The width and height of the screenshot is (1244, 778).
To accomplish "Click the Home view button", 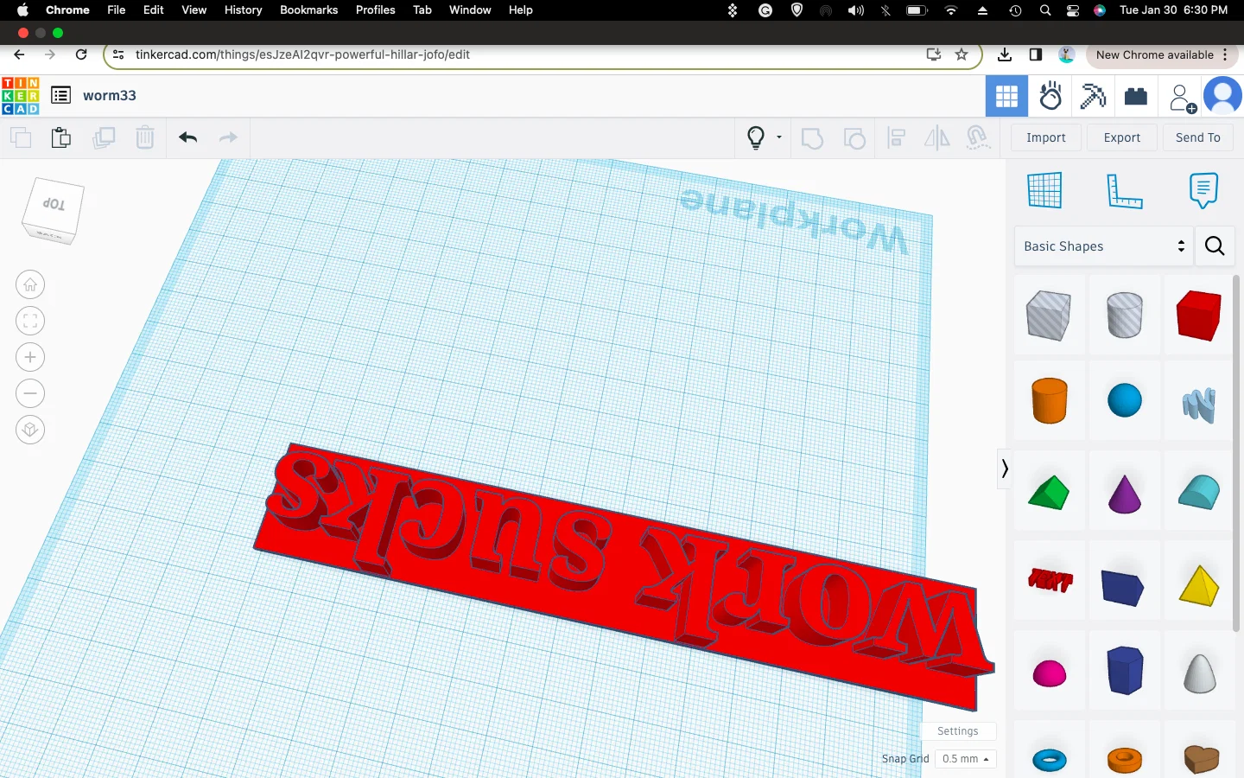I will [30, 284].
